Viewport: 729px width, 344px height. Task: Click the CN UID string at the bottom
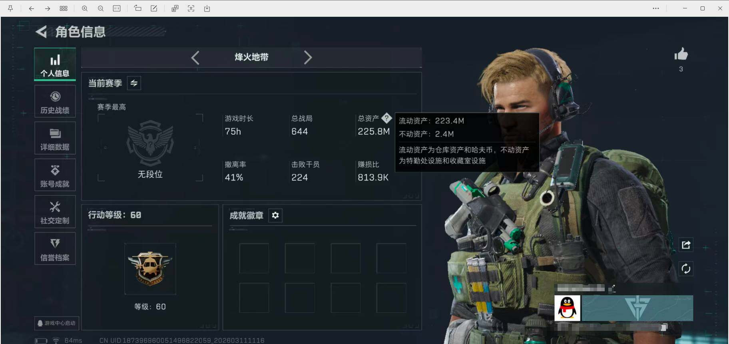(x=182, y=340)
